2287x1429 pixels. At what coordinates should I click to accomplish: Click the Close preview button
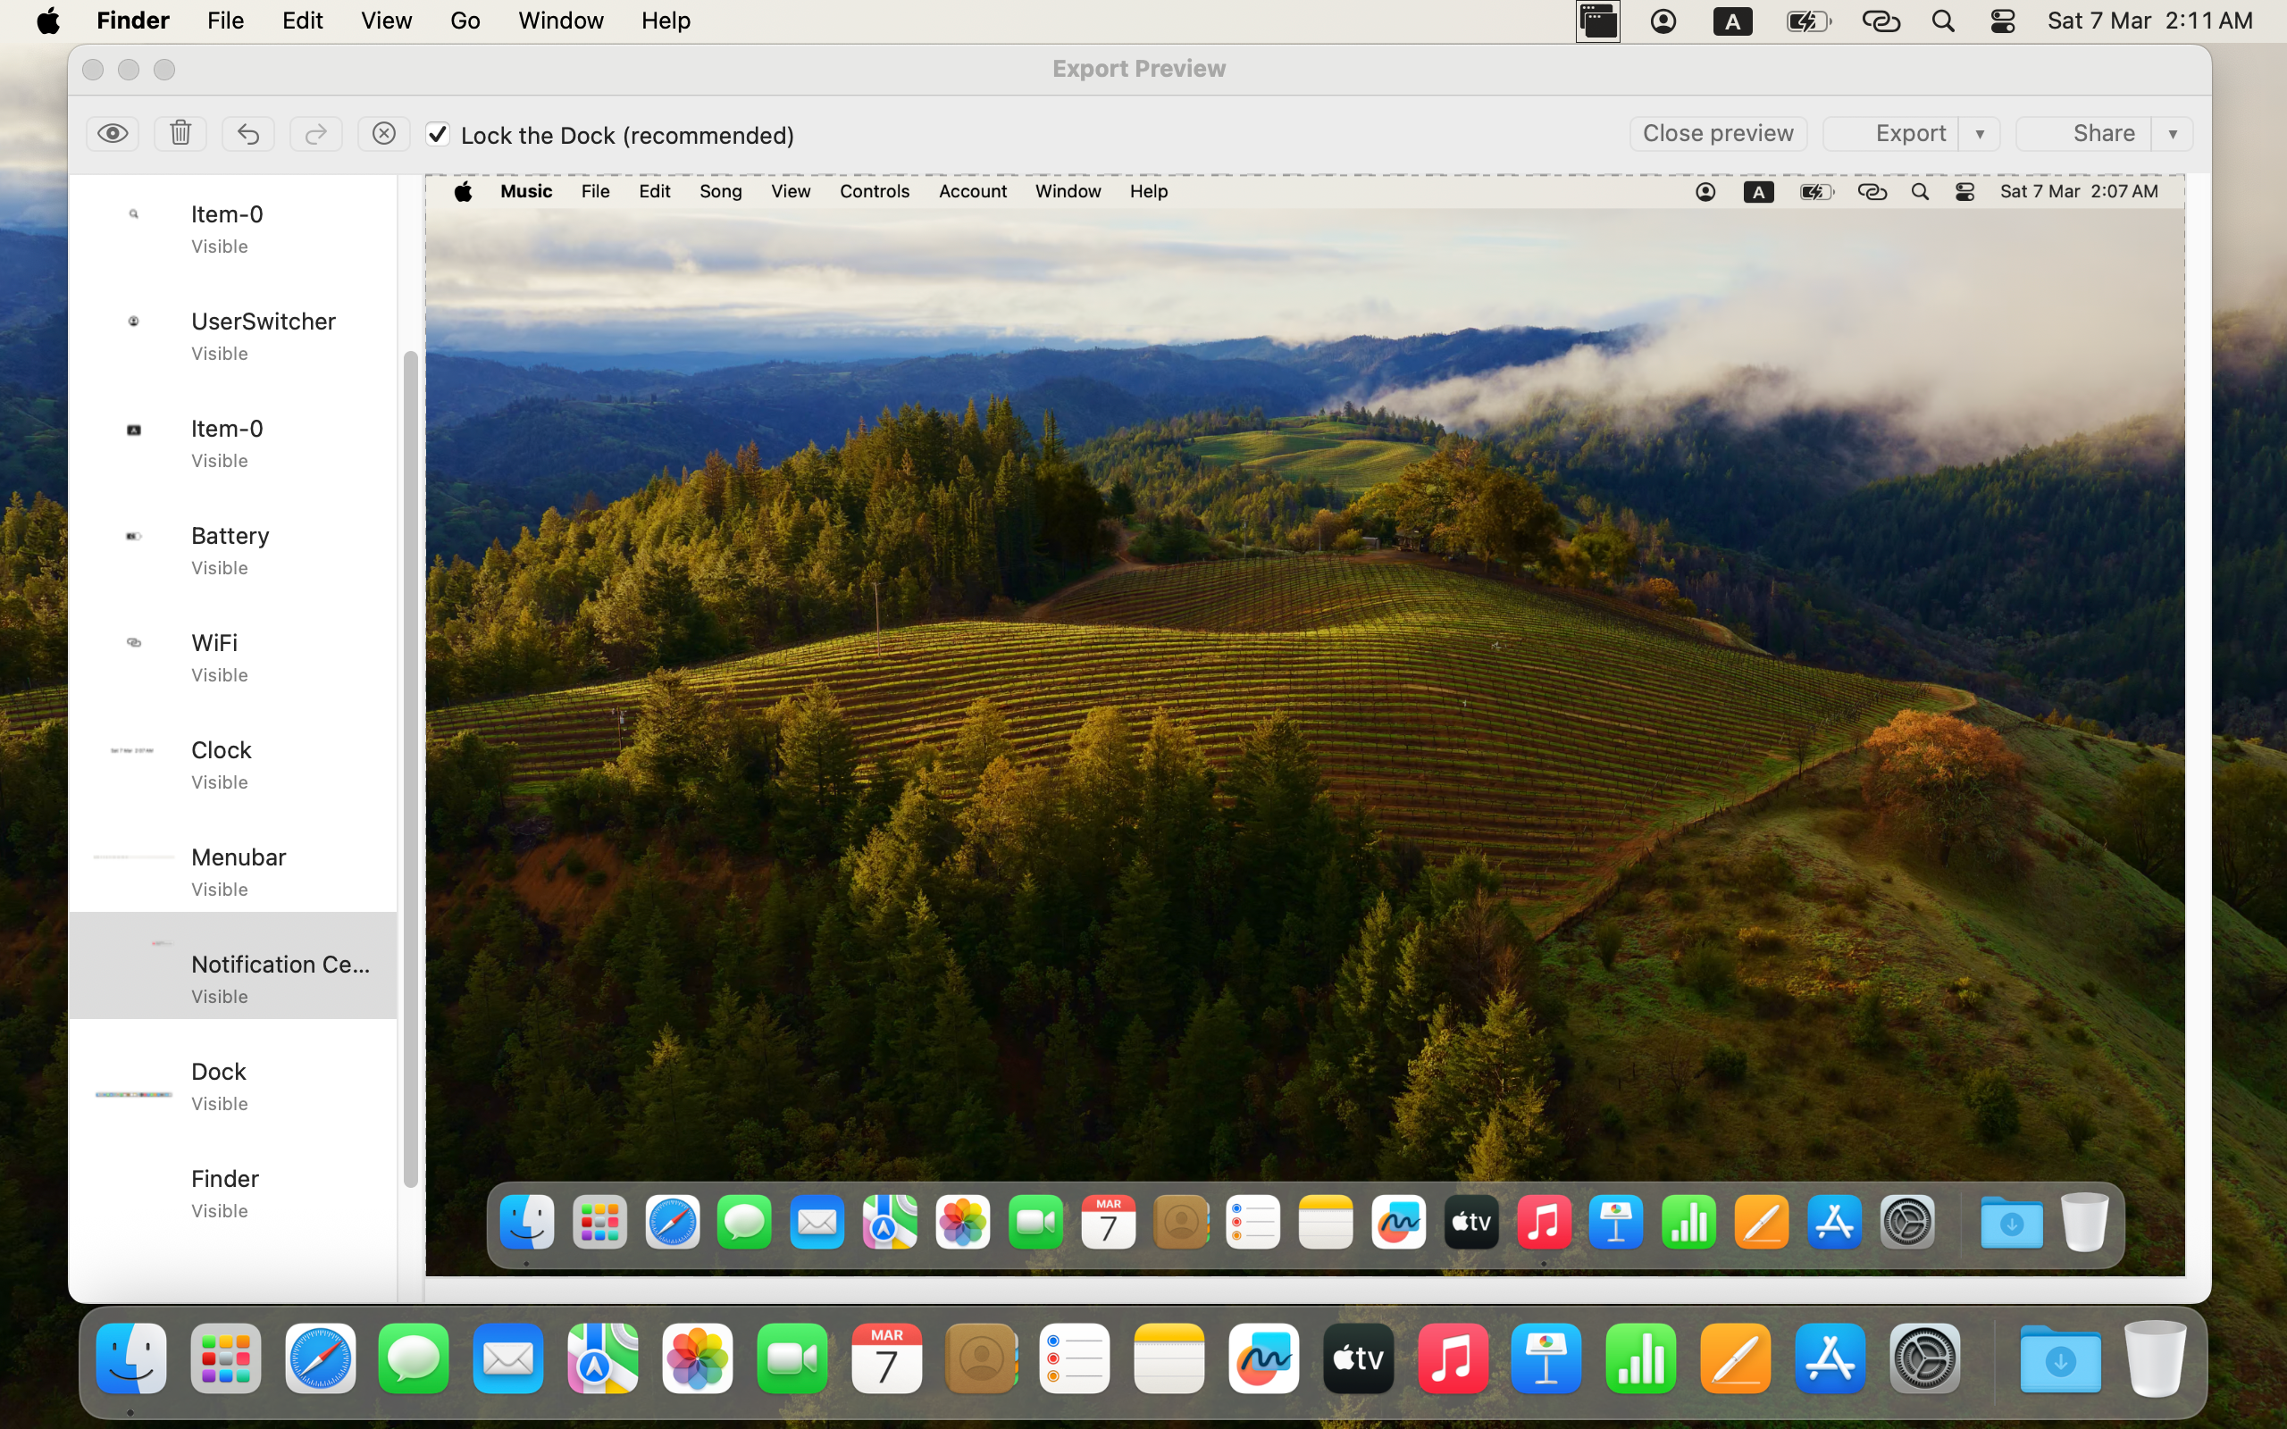1717,133
